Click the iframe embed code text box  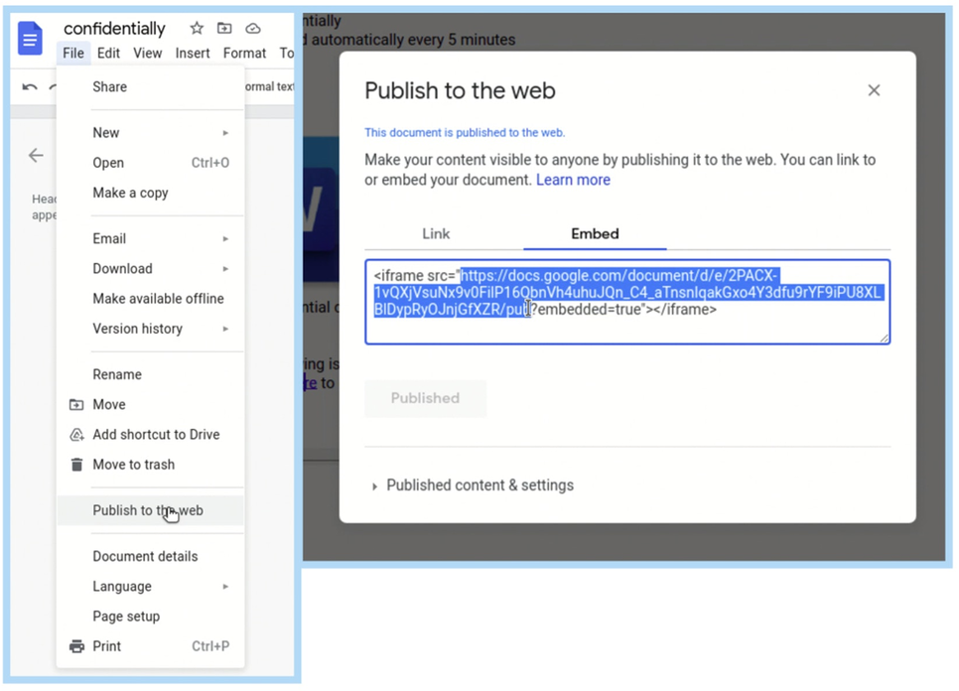pyautogui.click(x=627, y=302)
